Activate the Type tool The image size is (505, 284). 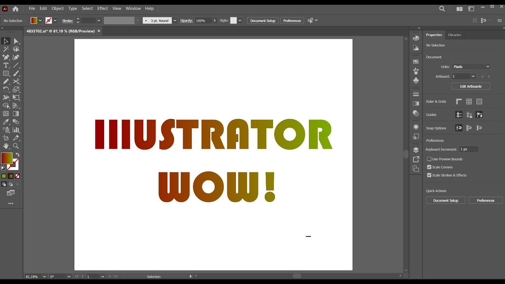pos(6,65)
